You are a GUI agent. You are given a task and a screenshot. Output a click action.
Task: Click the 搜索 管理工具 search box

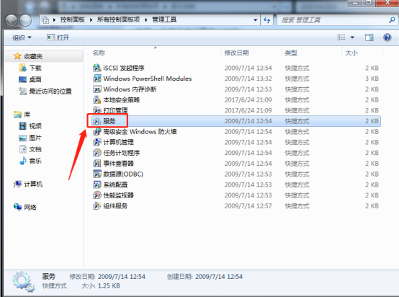click(333, 20)
